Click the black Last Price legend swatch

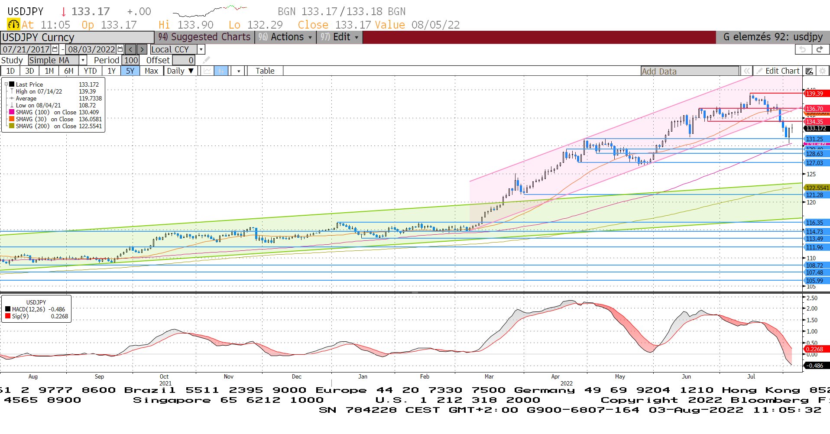click(x=12, y=84)
